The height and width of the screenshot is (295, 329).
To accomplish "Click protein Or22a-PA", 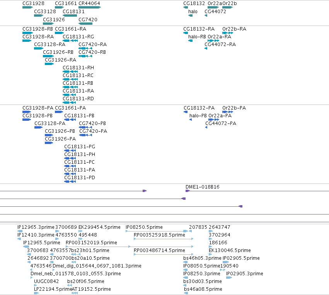I will pos(220,116).
